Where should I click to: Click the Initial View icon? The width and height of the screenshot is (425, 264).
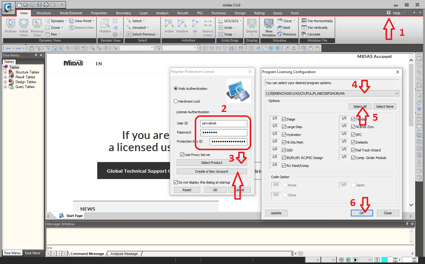click(23, 24)
